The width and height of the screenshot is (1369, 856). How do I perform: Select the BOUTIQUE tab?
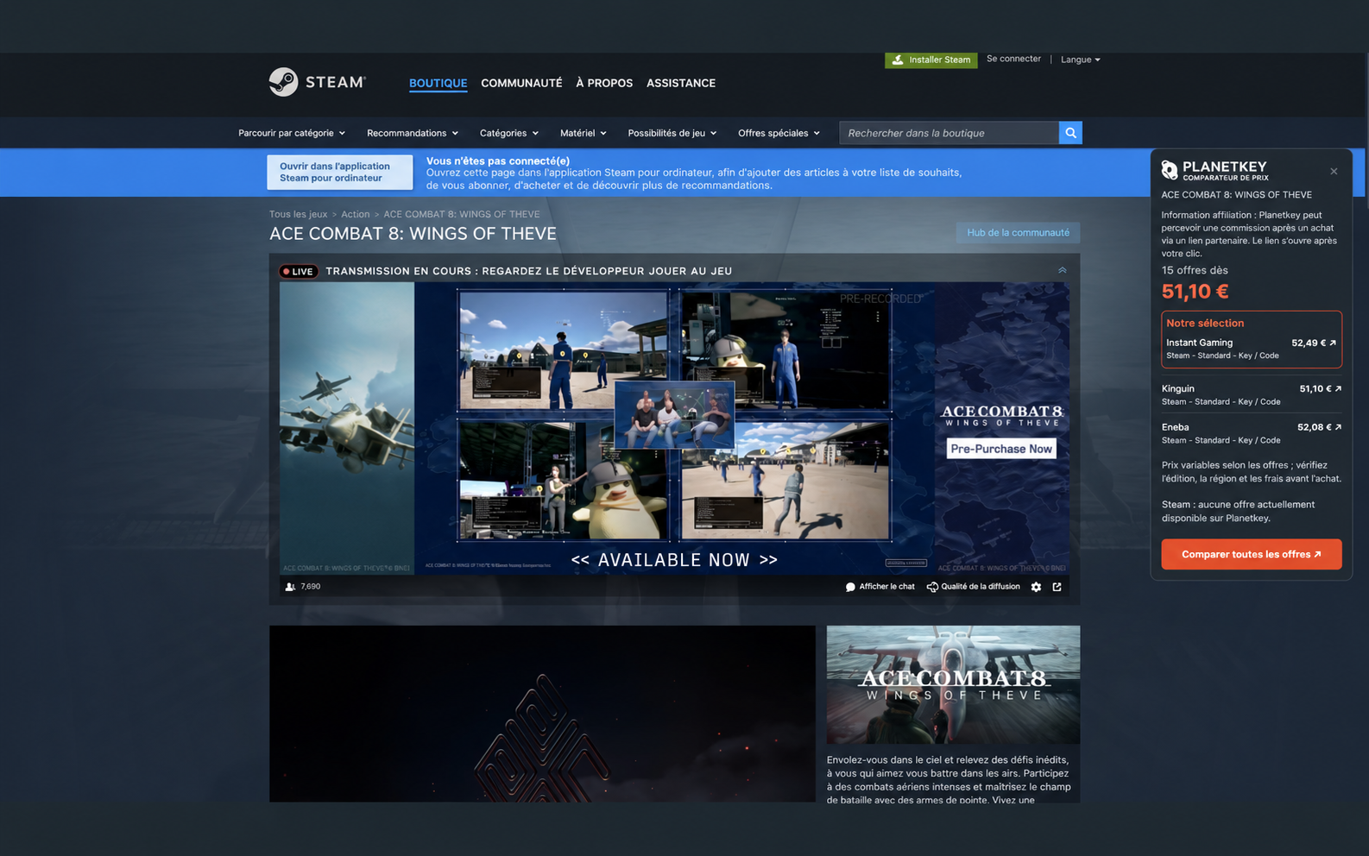click(x=438, y=83)
